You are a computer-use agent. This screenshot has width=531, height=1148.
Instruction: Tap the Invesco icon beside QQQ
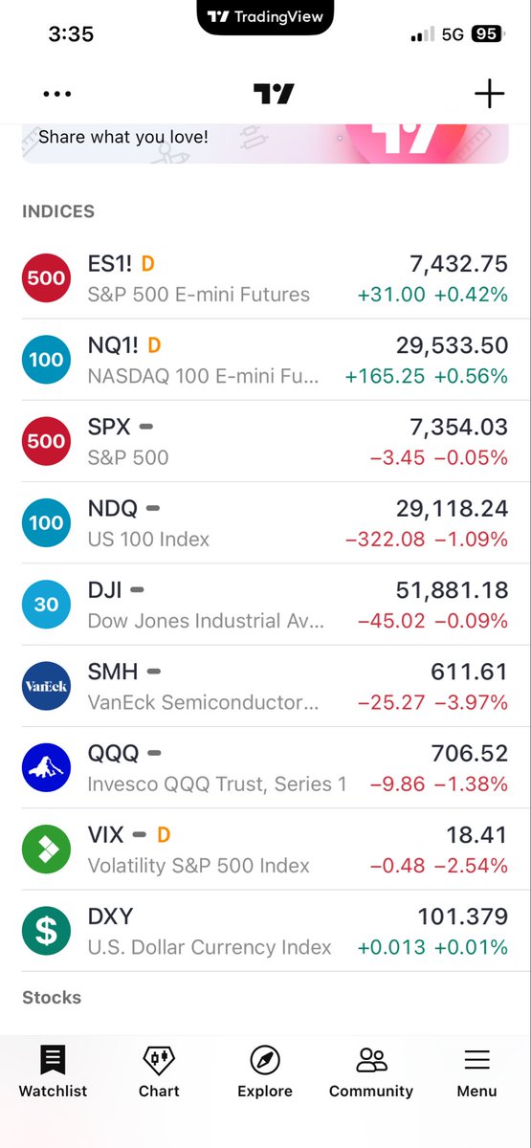coord(46,767)
